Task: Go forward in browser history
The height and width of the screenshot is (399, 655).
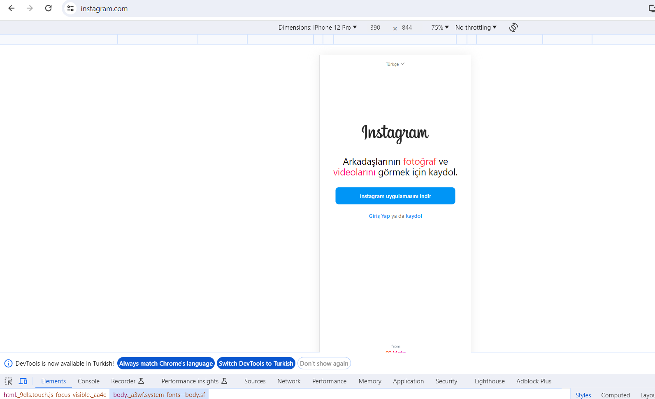Action: point(30,8)
